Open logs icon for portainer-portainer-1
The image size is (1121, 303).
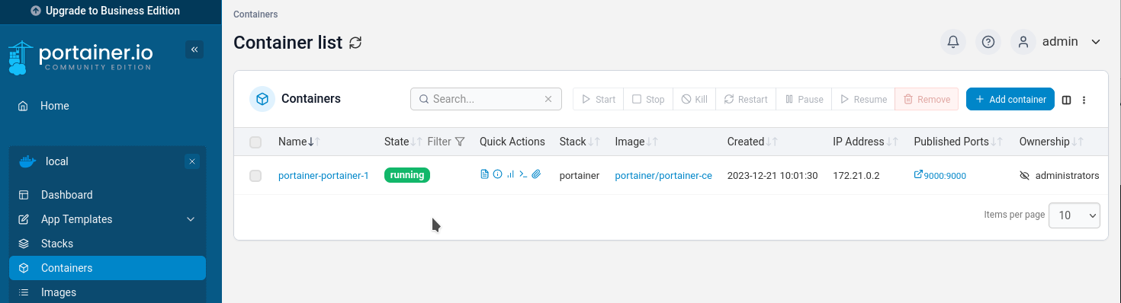[484, 174]
